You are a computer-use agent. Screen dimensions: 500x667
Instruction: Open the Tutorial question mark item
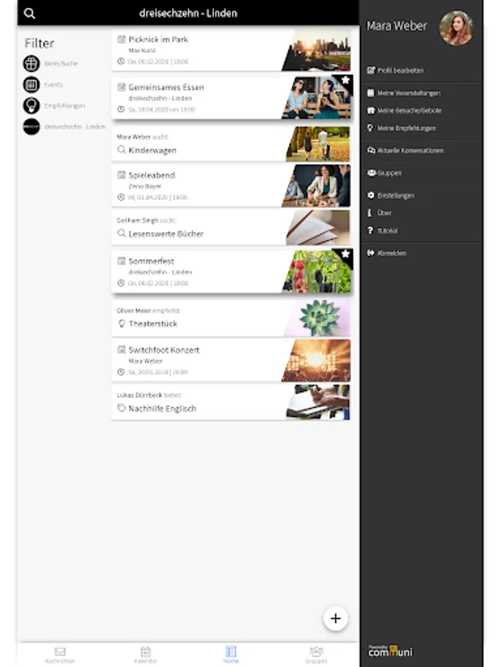click(x=383, y=230)
